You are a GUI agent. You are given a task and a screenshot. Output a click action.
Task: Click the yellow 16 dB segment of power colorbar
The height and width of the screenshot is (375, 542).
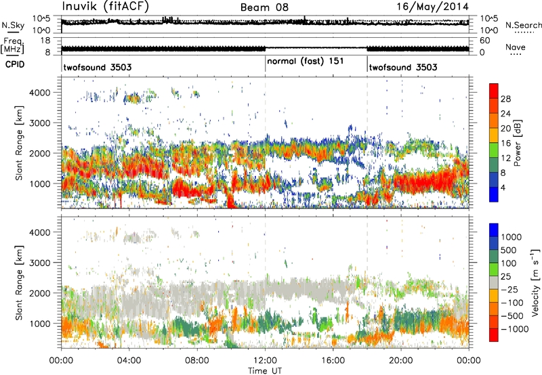point(494,135)
